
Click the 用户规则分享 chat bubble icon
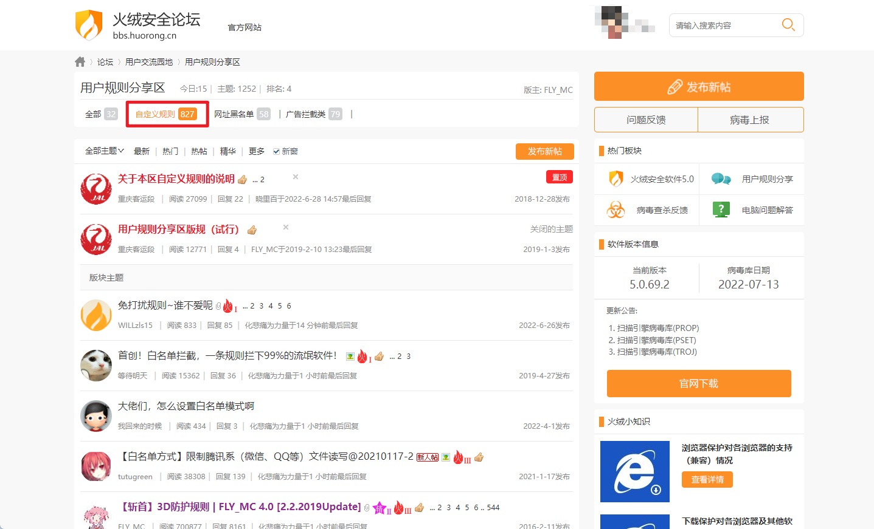pos(721,179)
